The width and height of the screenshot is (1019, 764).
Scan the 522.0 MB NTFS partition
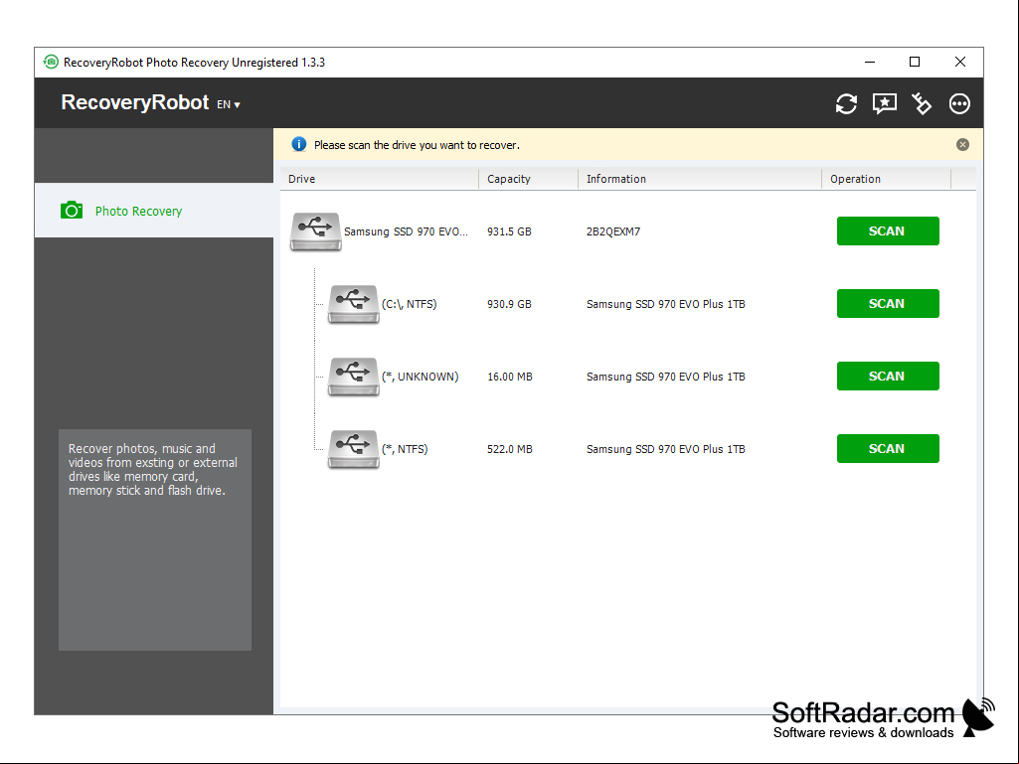888,449
